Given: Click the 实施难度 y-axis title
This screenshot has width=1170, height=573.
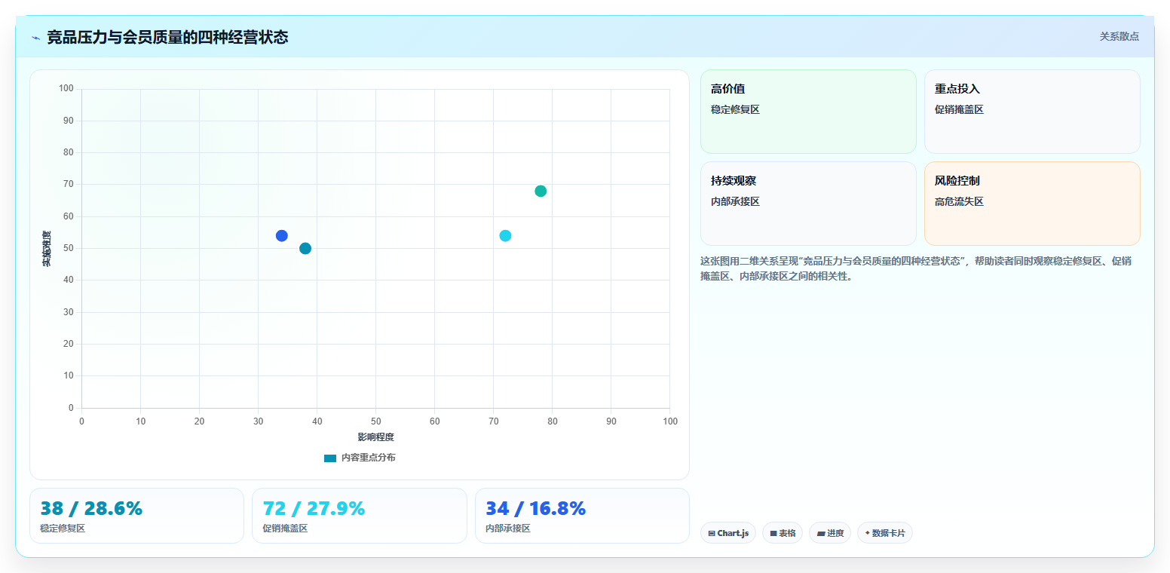Looking at the screenshot, I should [x=47, y=249].
